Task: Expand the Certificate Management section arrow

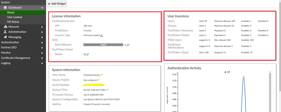Action: click(x=42, y=58)
